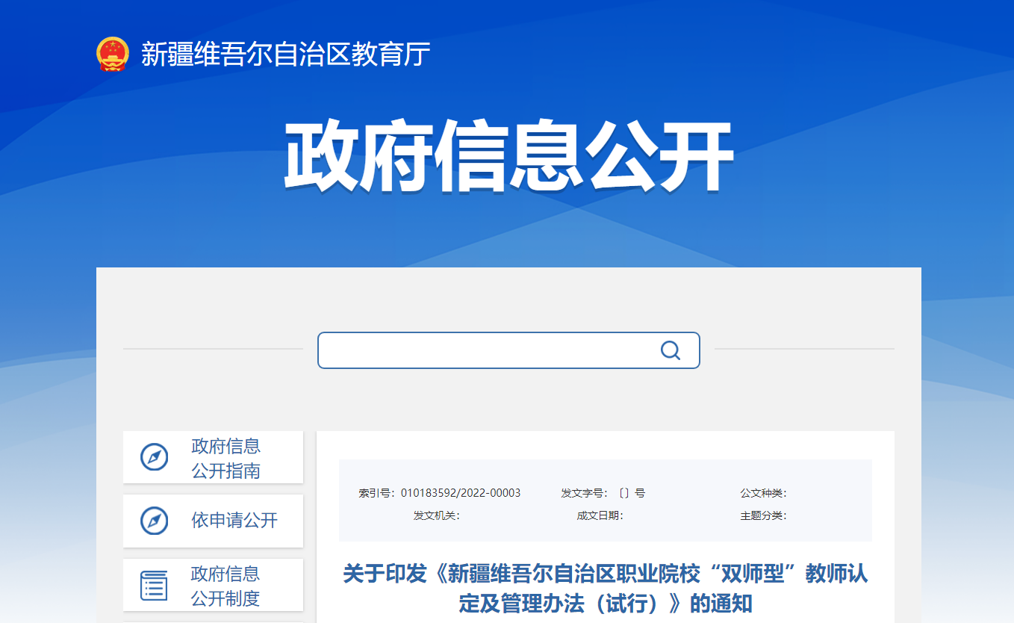The height and width of the screenshot is (623, 1014).
Task: Click the compass icon beside 依申请公开
Action: click(155, 521)
